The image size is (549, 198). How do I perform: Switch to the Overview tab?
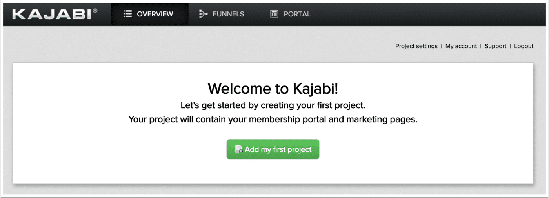click(149, 14)
